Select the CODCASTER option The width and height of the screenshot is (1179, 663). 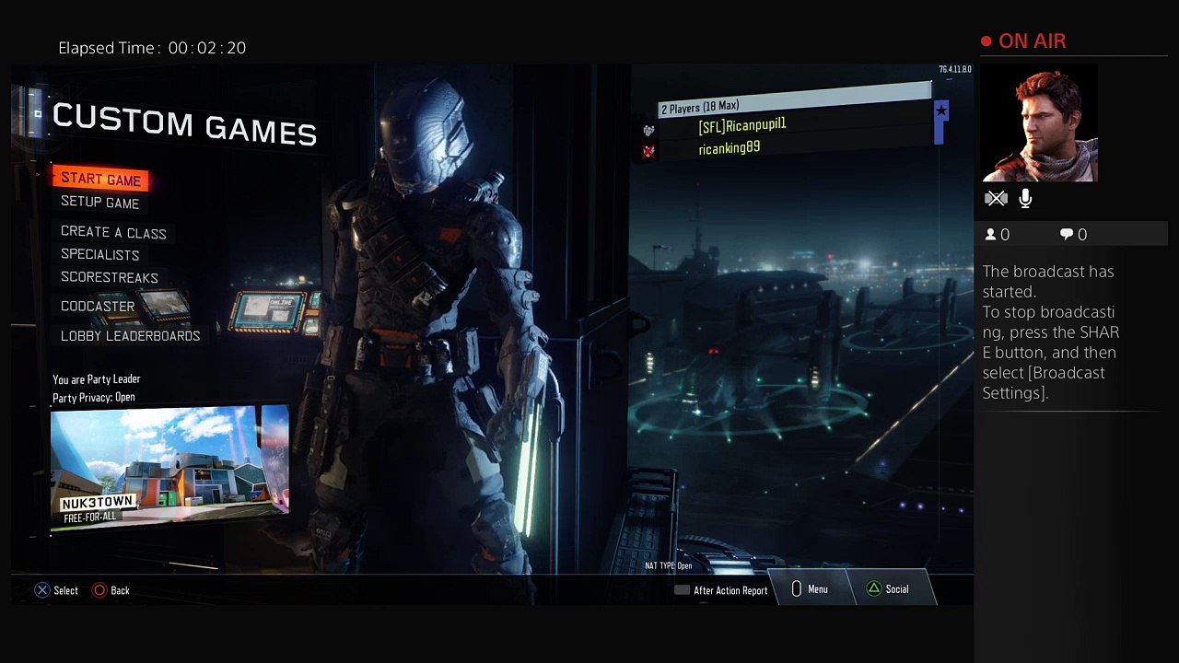(x=97, y=306)
